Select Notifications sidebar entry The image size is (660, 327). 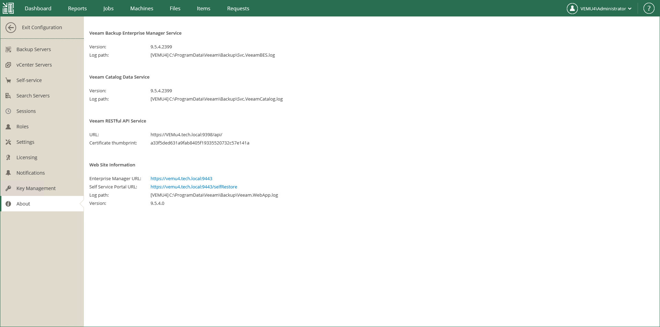tap(42, 173)
